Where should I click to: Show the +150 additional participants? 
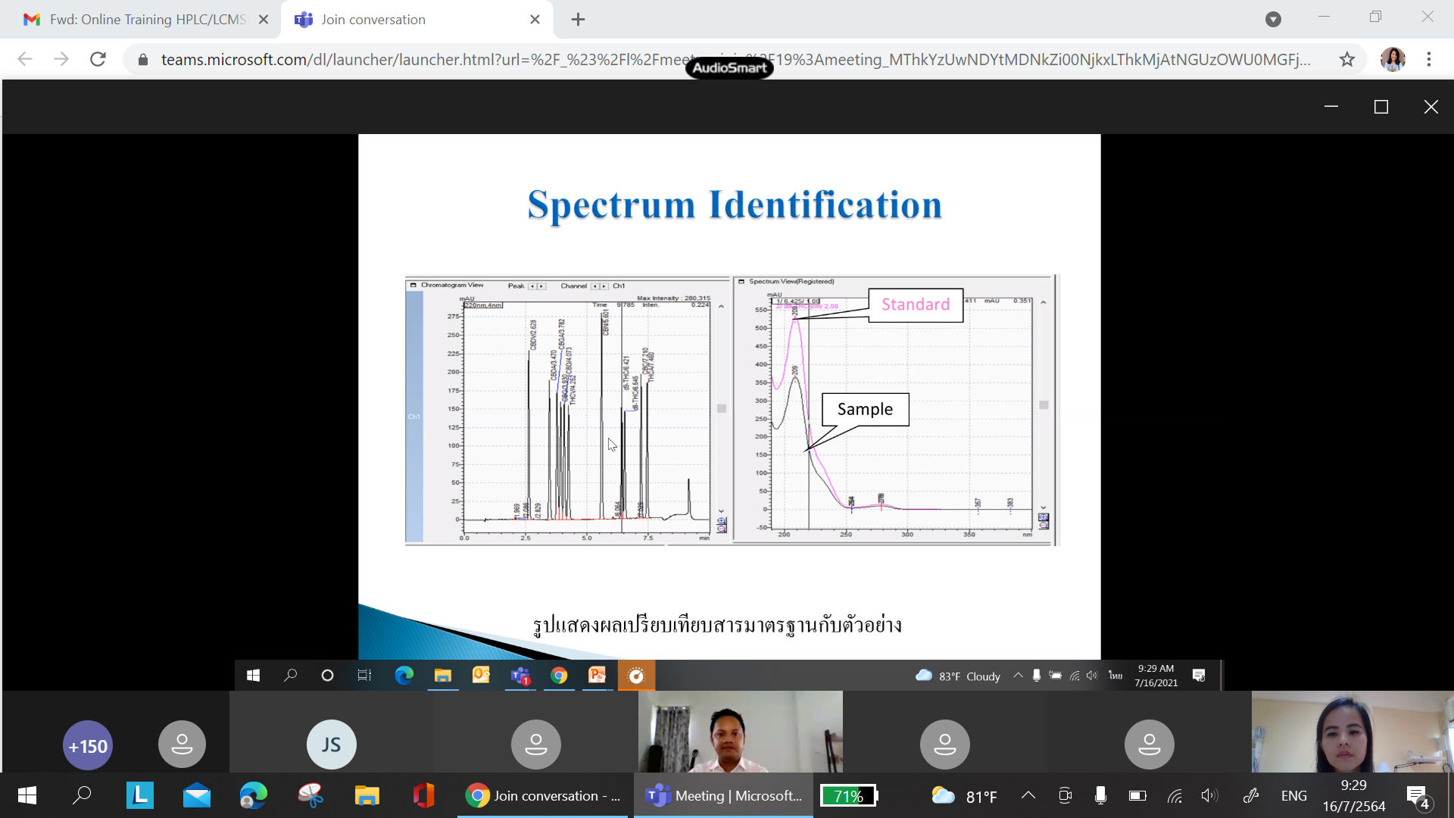pyautogui.click(x=88, y=745)
